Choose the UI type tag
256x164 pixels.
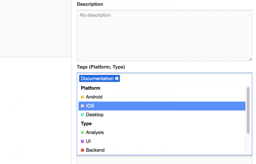pyautogui.click(x=88, y=141)
